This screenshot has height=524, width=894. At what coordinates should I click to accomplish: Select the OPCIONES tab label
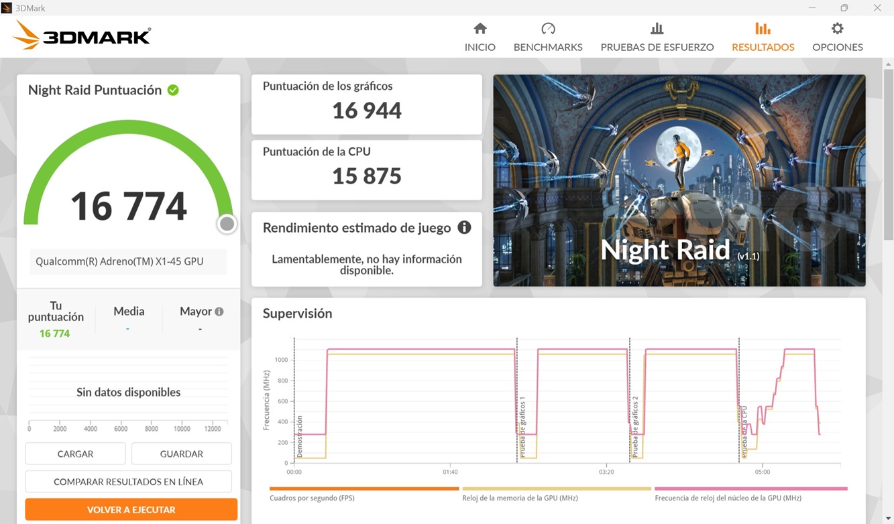pos(837,48)
